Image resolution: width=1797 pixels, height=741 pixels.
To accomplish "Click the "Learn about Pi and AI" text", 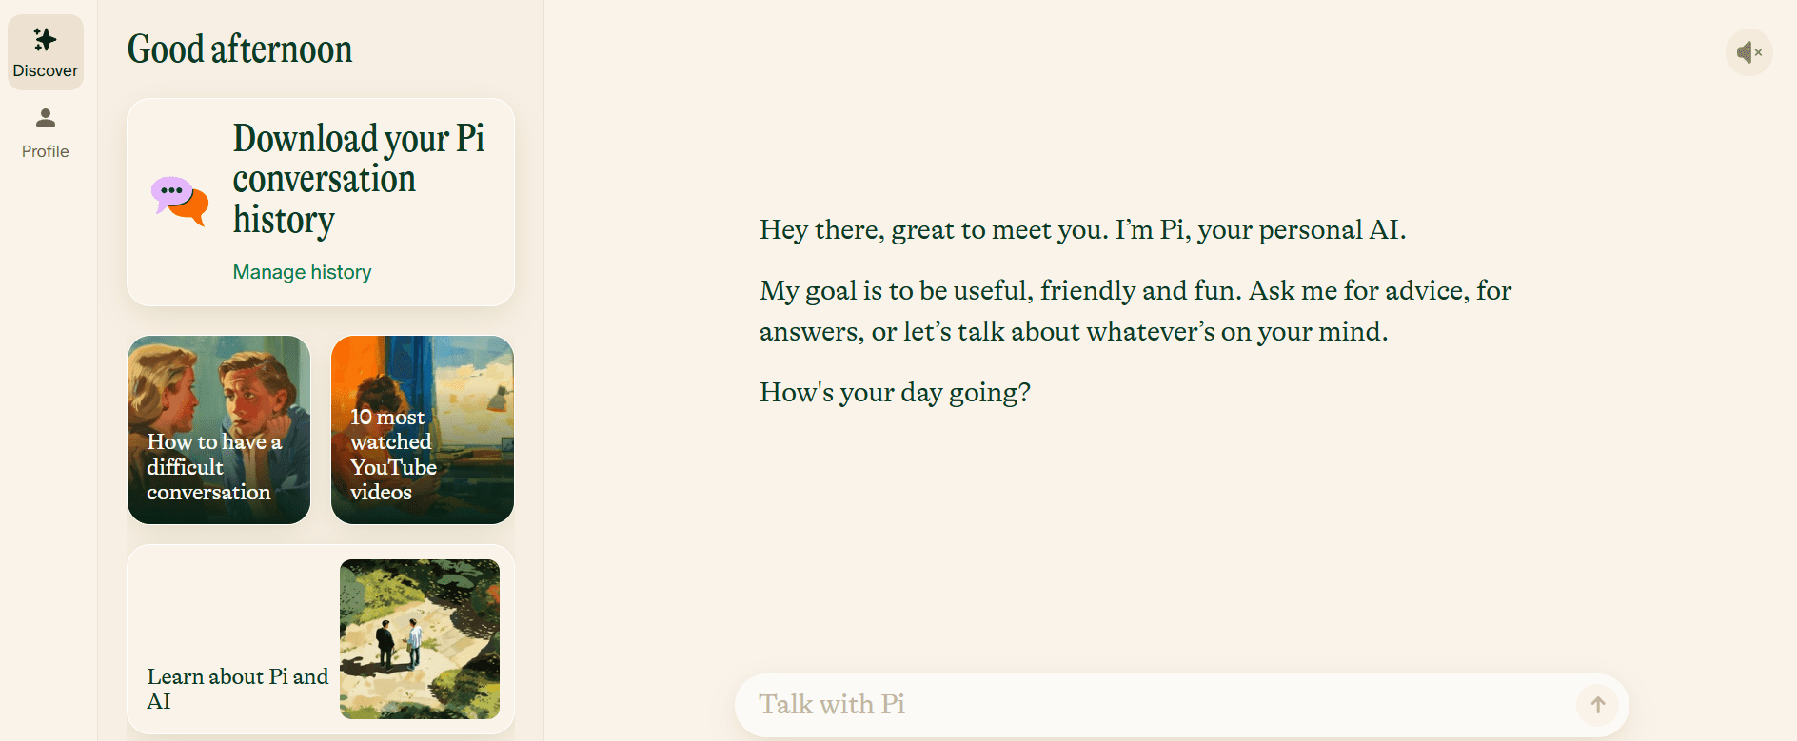I will click(237, 689).
